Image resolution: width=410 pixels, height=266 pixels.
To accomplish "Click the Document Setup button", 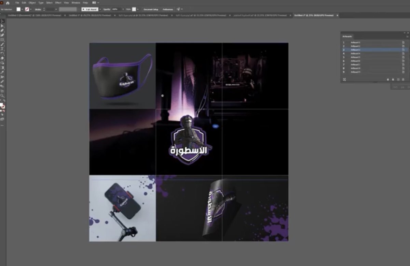I will click(151, 9).
